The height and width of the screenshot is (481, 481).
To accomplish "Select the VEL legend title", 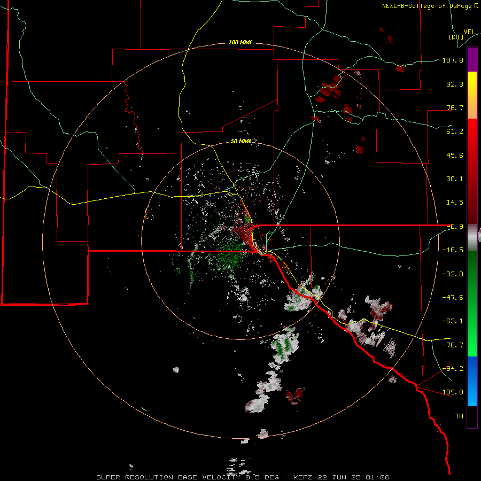I will [x=469, y=32].
